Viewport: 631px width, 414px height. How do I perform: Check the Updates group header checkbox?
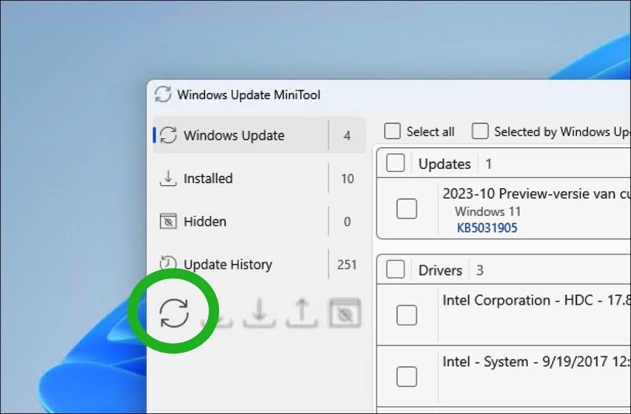click(395, 163)
